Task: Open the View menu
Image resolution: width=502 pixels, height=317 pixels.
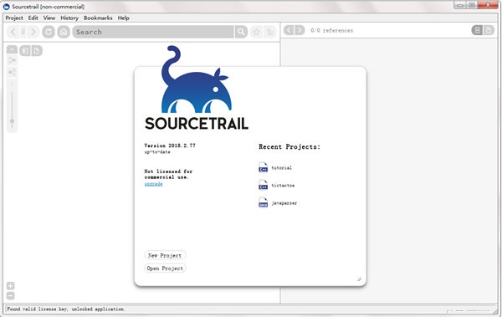Action: [x=49, y=18]
